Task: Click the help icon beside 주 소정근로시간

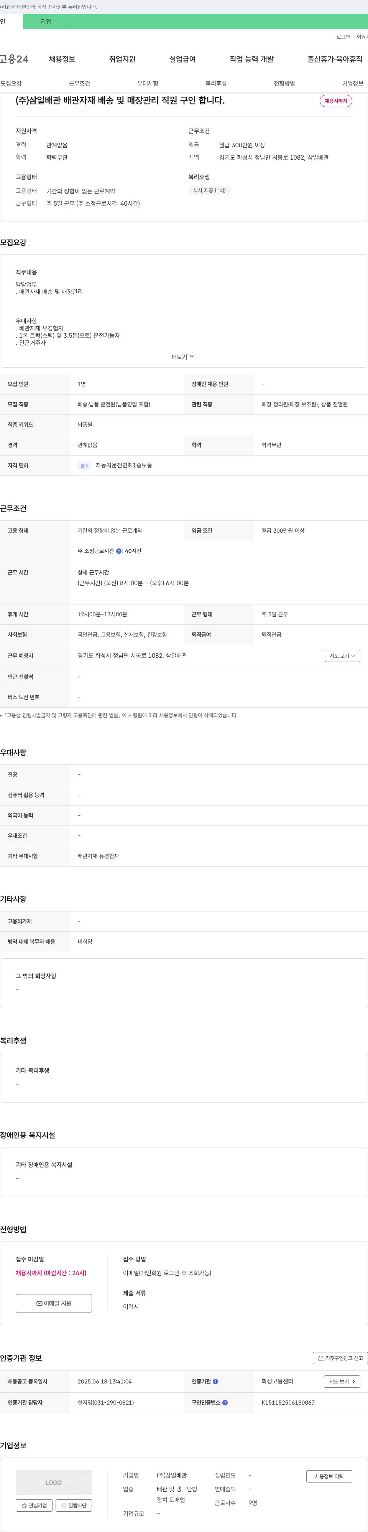Action: [118, 551]
